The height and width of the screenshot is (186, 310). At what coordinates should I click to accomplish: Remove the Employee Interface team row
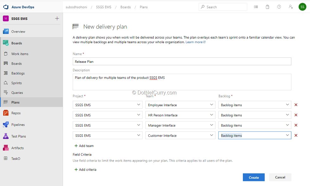296,105
